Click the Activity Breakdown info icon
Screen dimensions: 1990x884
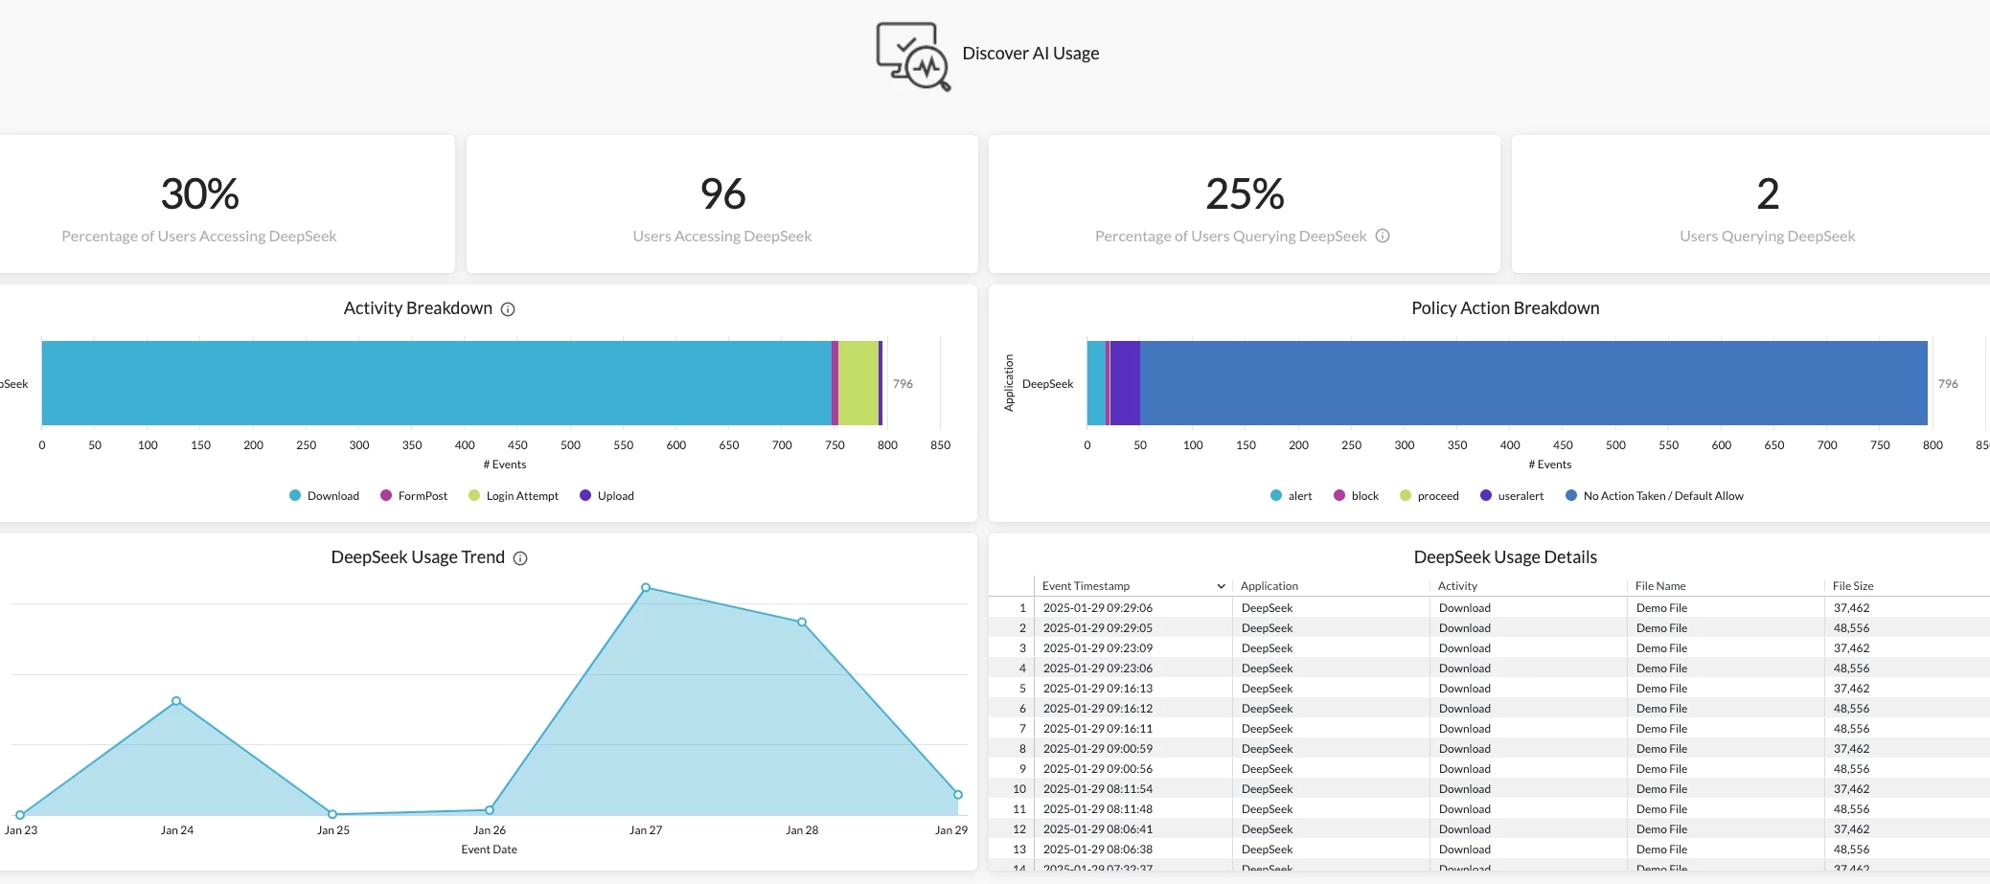(509, 308)
